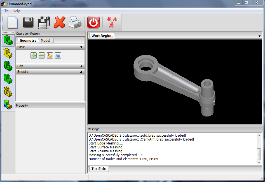Click the 'Start Volume Meshing' message line
Viewport: 265px width, 182px height.
coord(108,151)
